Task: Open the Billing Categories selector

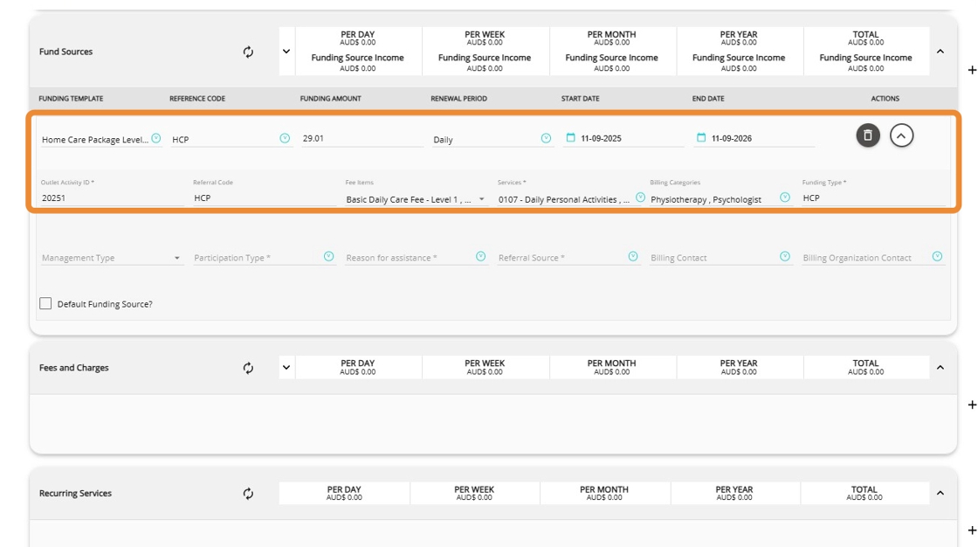Action: pos(785,197)
